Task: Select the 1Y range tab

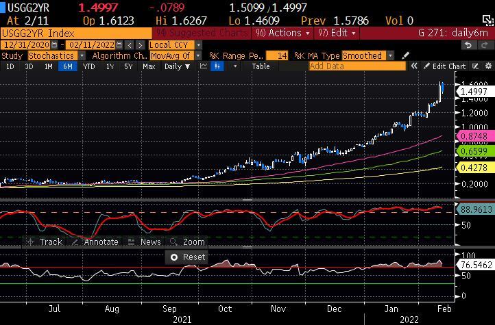Action: click(110, 66)
